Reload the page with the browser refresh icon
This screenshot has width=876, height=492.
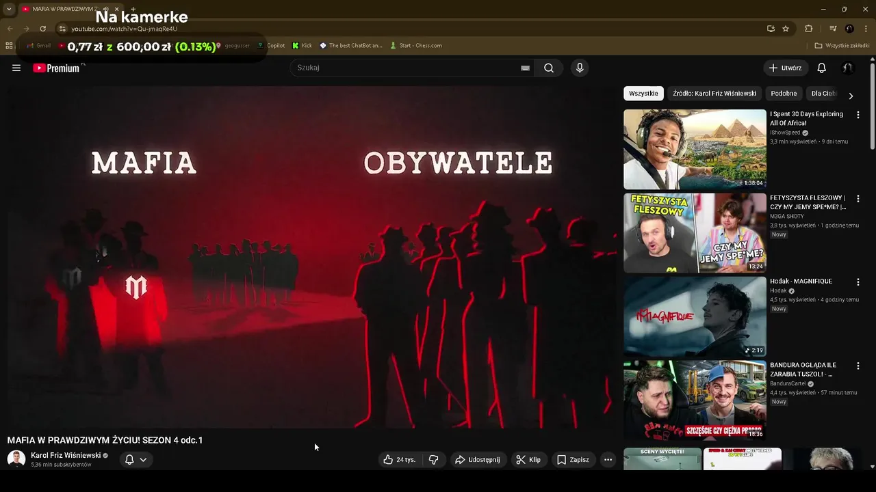pos(42,29)
